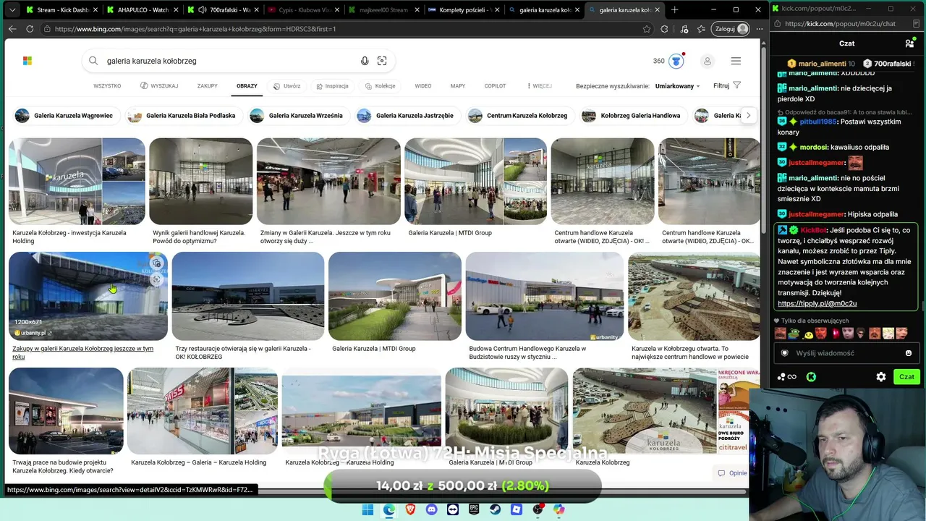Open 'Zmiany w Galerii Karuzela' image thumbnail
Screen dimensions: 926x521
[x=328, y=181]
